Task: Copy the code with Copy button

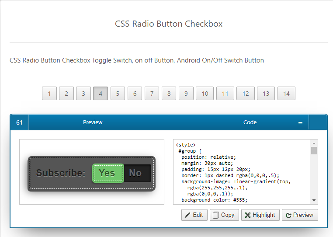Action: click(224, 215)
